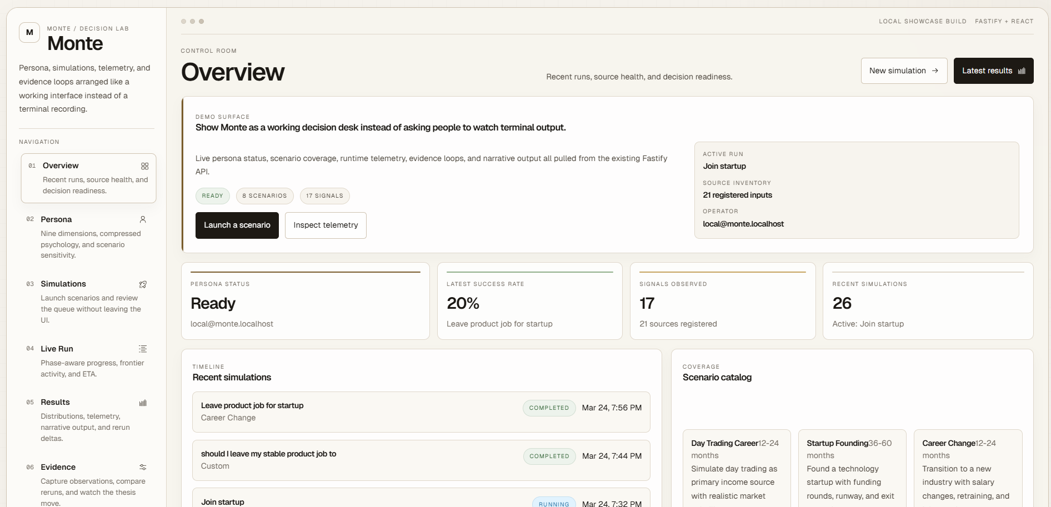Open the Persona Status Ready card
This screenshot has width=1051, height=507.
point(306,301)
